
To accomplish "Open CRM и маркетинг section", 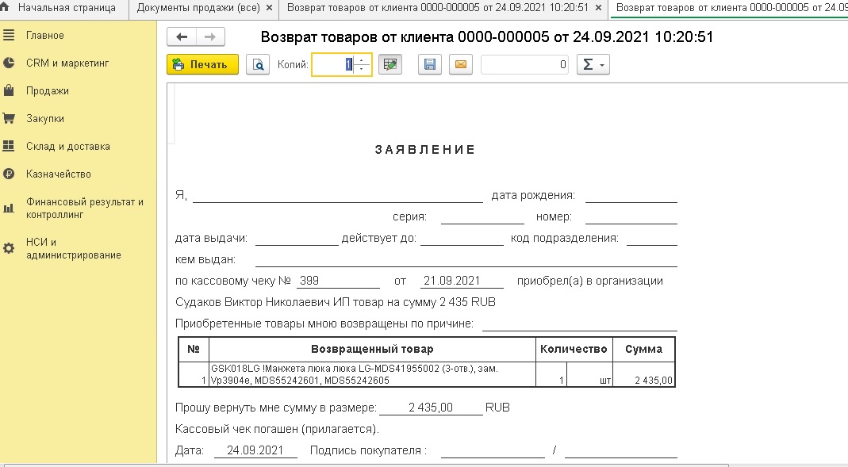I will point(67,63).
